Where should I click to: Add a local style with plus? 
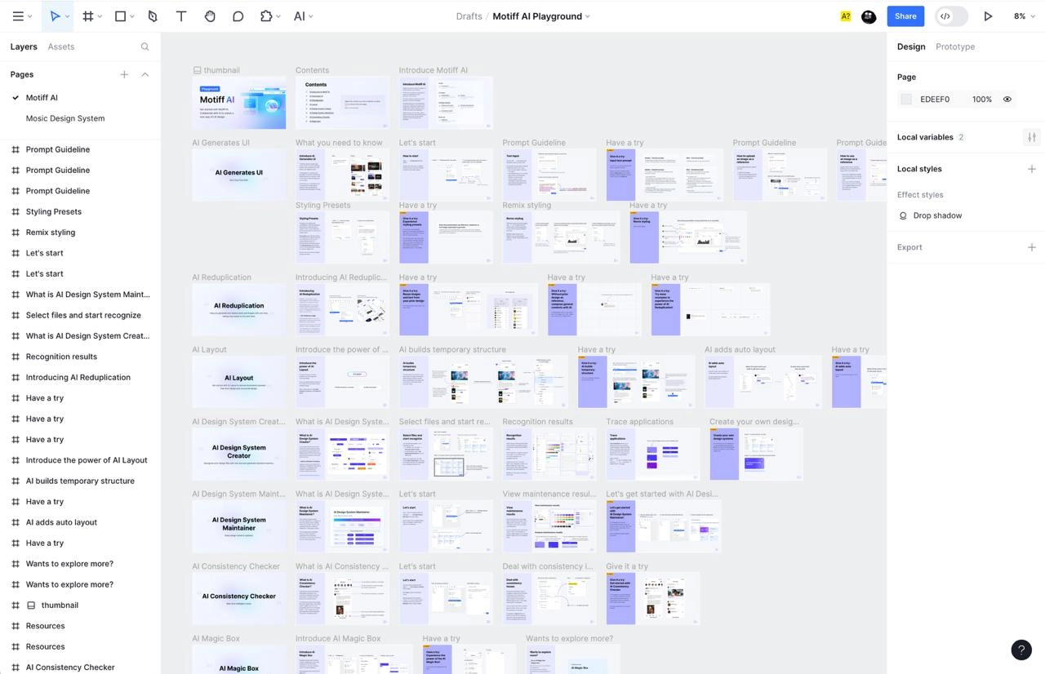point(1031,169)
